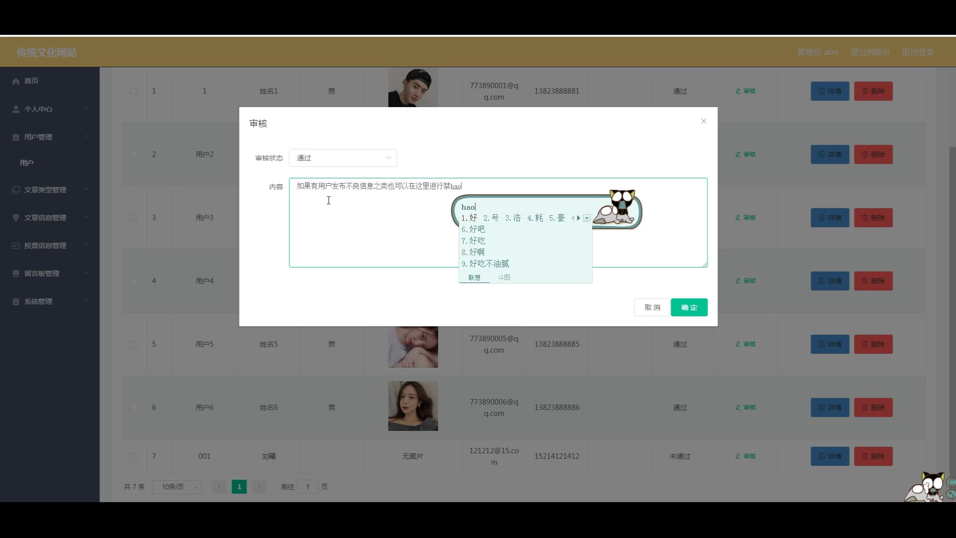Click the 投票信息管理 sidebar icon

(16, 246)
